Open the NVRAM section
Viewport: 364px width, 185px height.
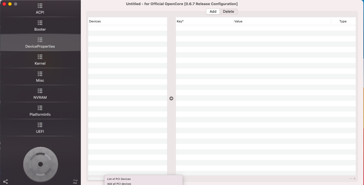point(40,94)
